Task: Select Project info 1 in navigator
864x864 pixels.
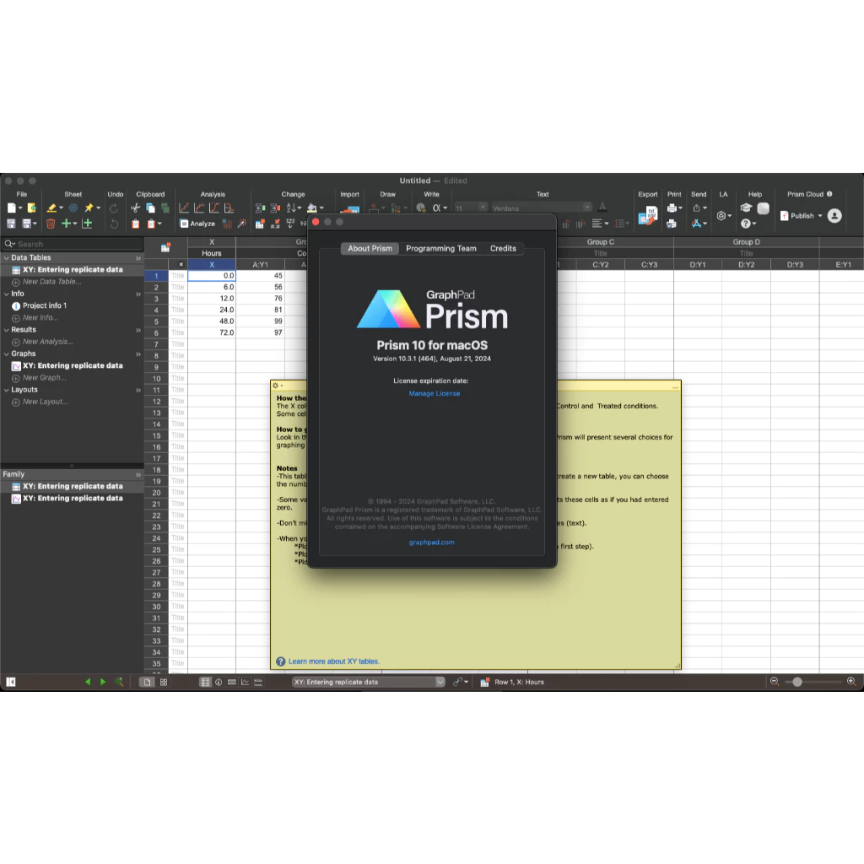Action: (45, 305)
